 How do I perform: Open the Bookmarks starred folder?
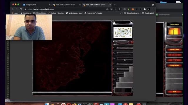(x=26, y=13)
